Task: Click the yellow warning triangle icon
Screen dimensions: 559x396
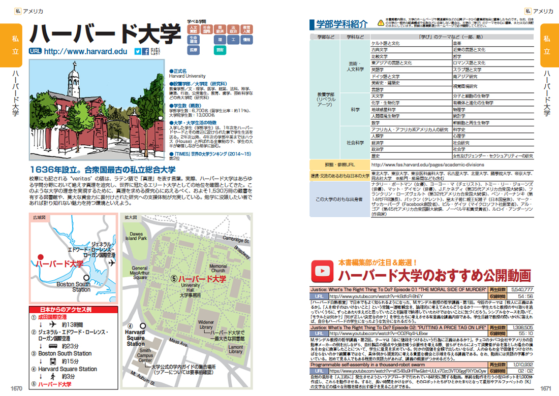Action: [381, 22]
